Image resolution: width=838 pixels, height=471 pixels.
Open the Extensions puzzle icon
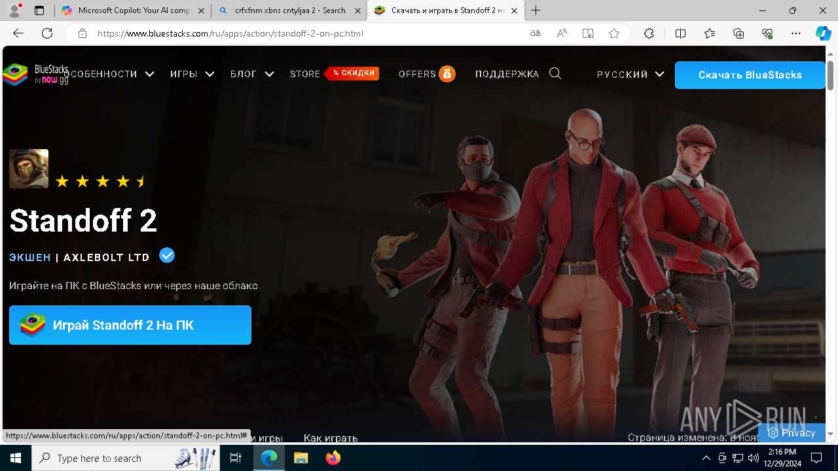649,33
